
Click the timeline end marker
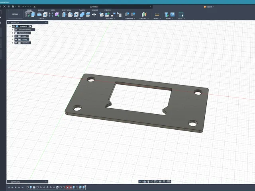pos(85,187)
